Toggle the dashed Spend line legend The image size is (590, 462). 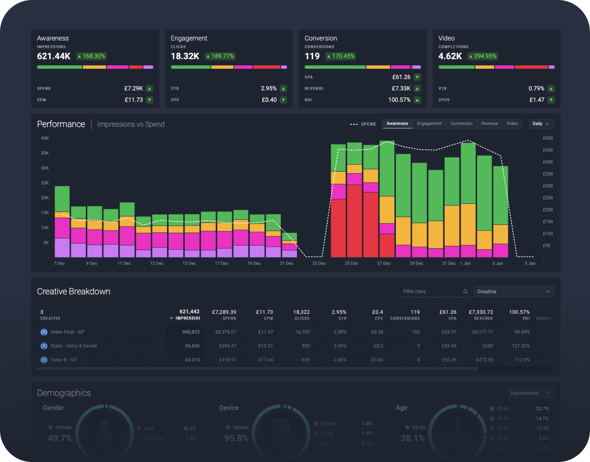[363, 124]
